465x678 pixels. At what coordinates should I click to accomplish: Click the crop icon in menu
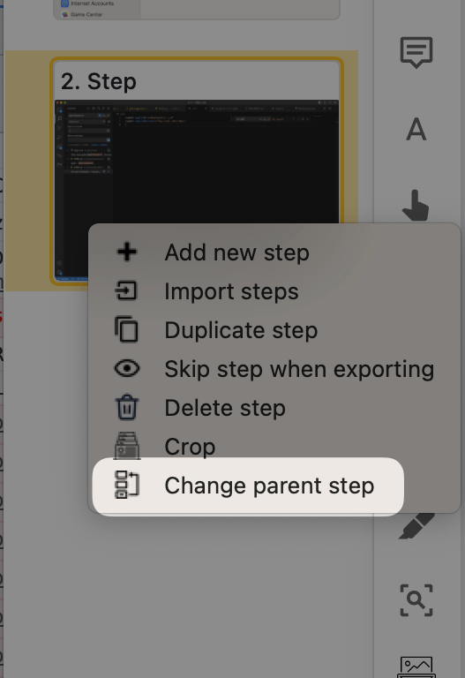(x=127, y=446)
